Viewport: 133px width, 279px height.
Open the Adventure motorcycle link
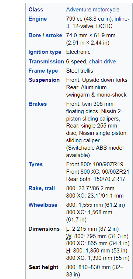pos(92,10)
